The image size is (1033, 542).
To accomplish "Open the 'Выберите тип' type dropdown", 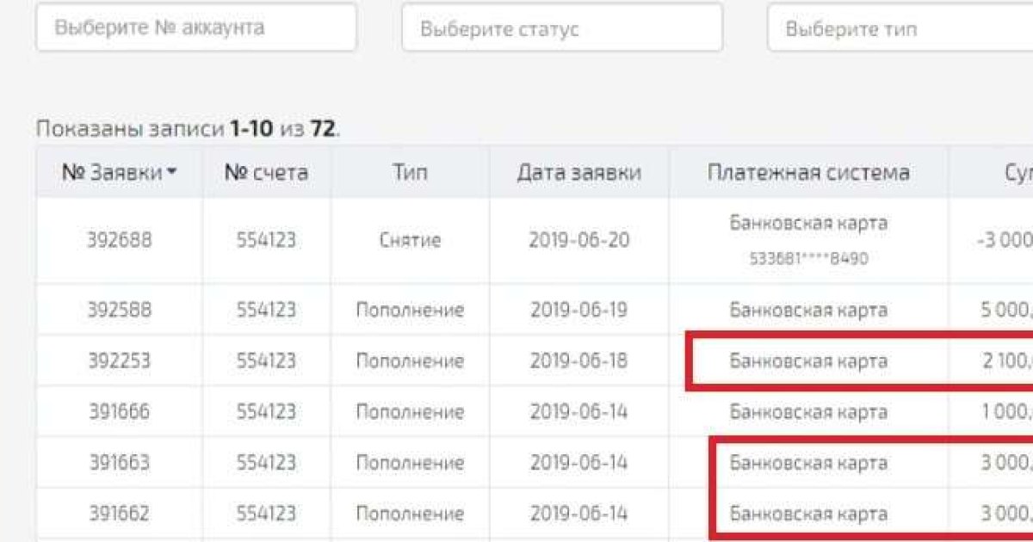I will [900, 28].
